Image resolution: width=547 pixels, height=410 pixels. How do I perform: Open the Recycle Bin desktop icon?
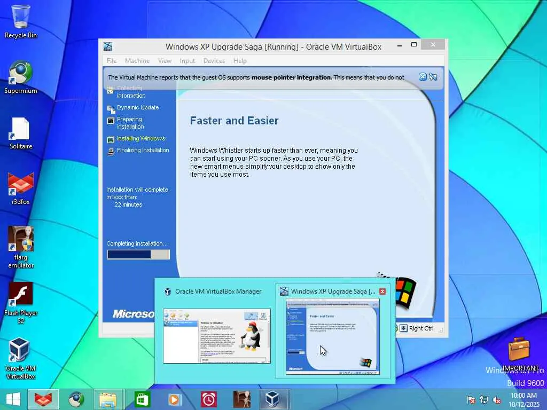(x=21, y=21)
